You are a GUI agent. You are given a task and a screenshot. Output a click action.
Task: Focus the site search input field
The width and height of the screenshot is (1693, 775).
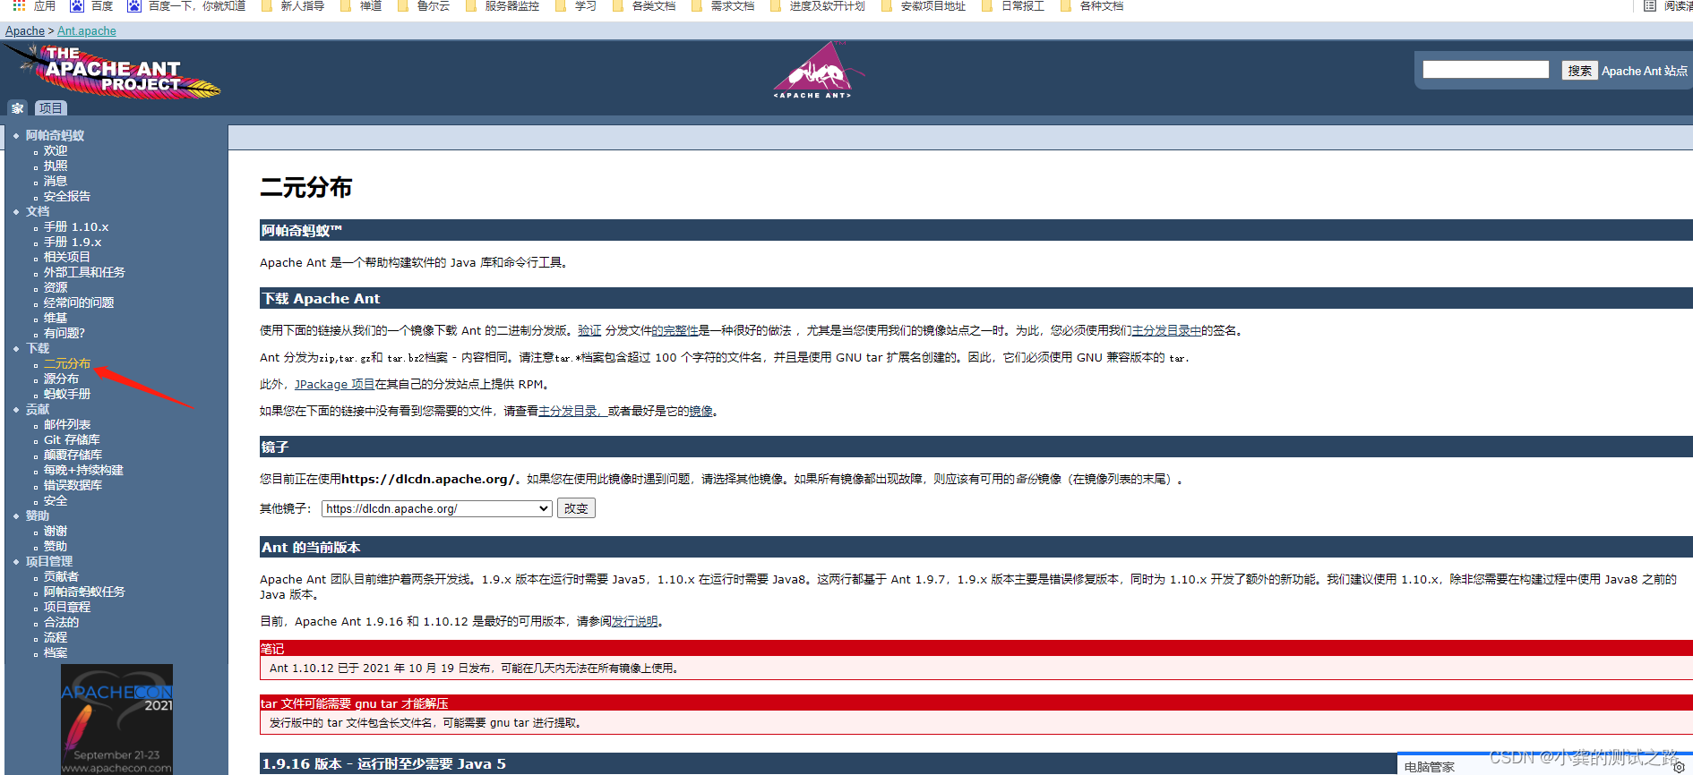coord(1485,70)
